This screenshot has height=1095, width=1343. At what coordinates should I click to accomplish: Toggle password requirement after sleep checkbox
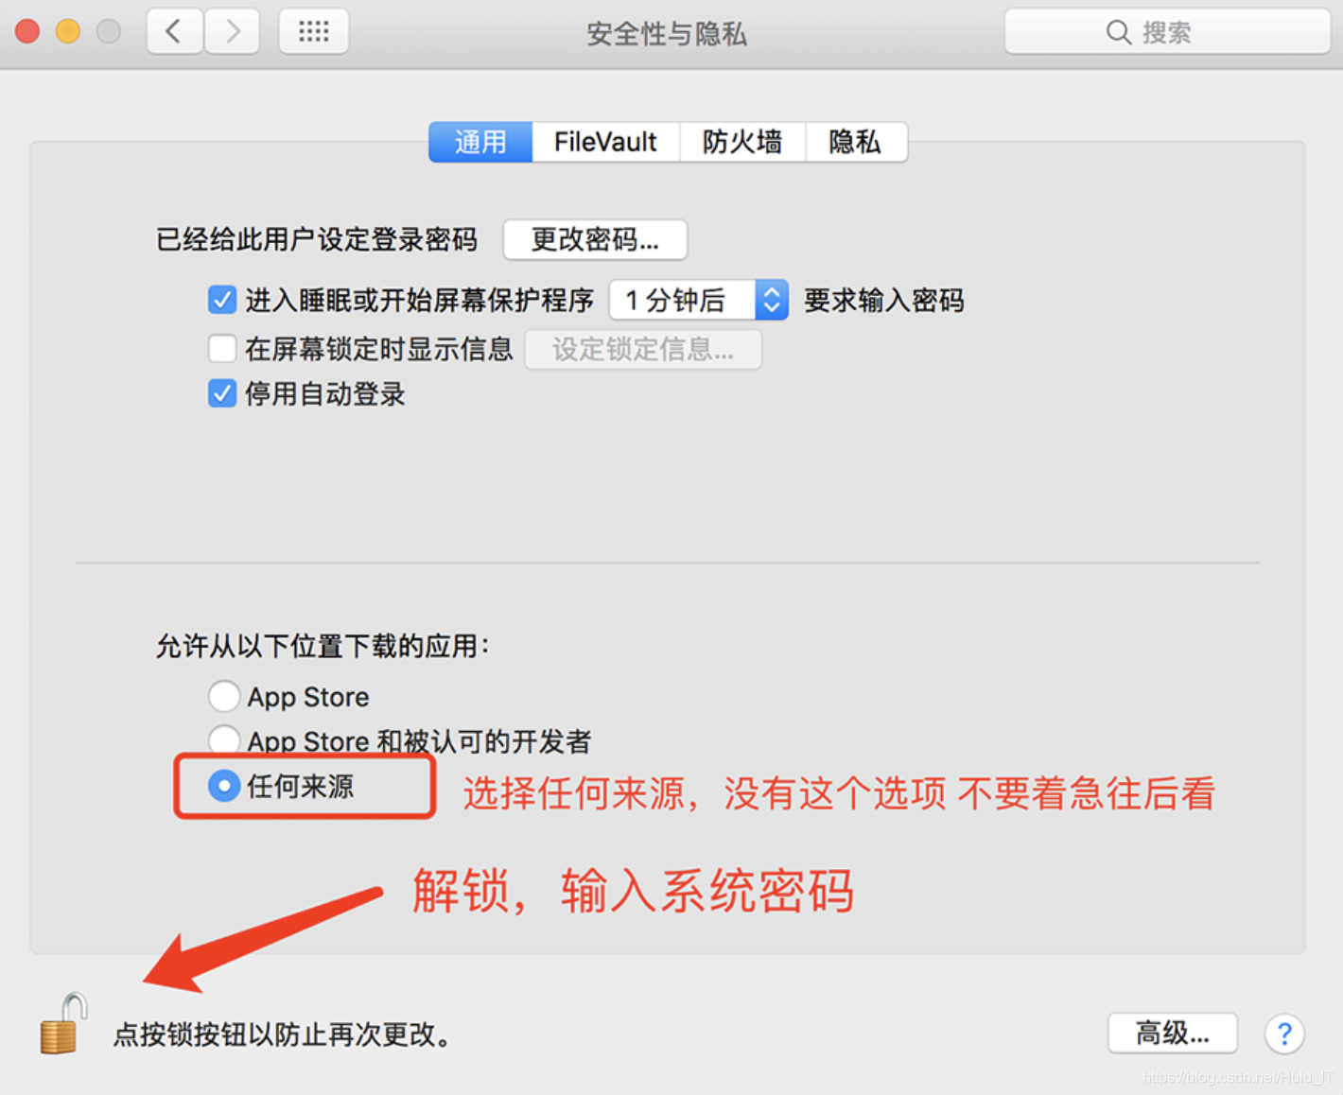222,301
